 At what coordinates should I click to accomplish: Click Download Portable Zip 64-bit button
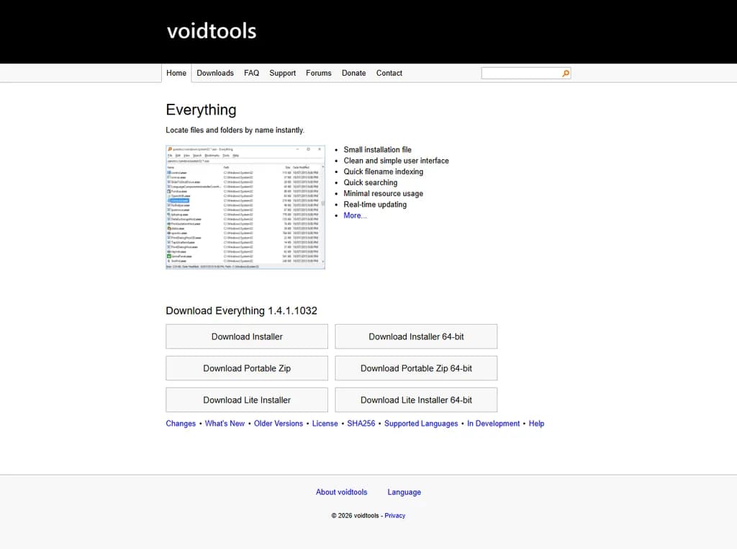tap(416, 368)
